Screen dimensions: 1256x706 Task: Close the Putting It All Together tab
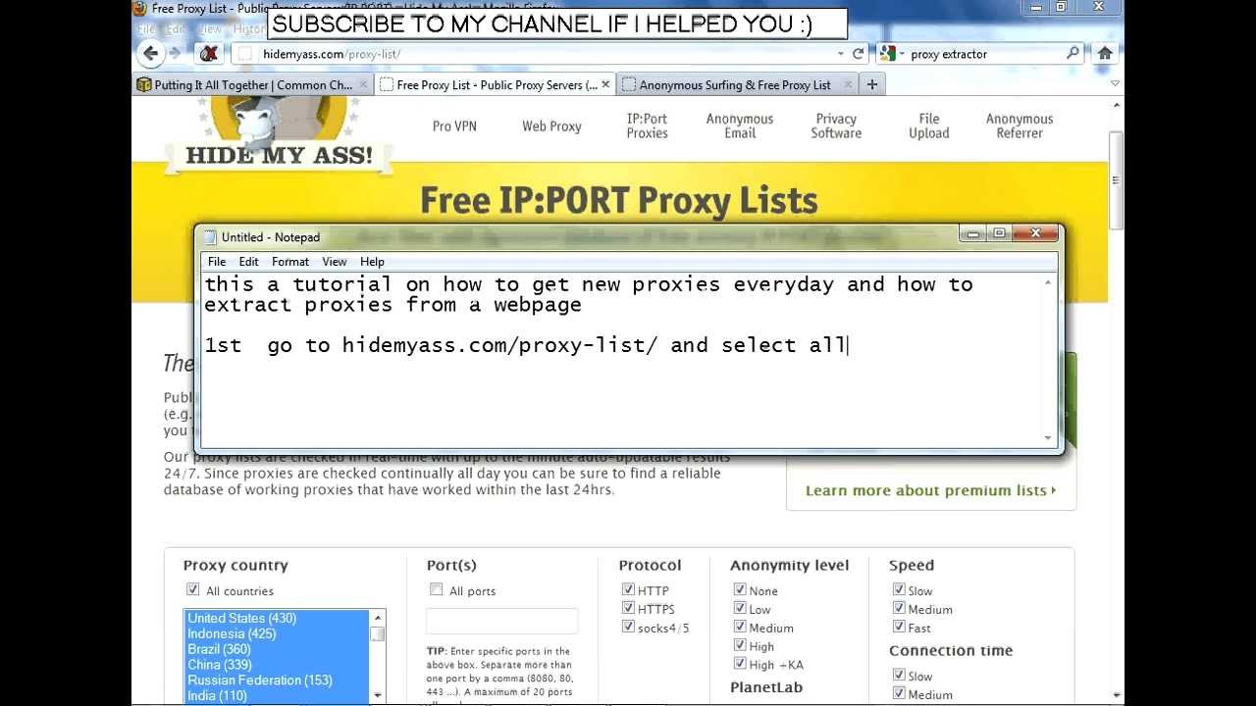point(363,85)
